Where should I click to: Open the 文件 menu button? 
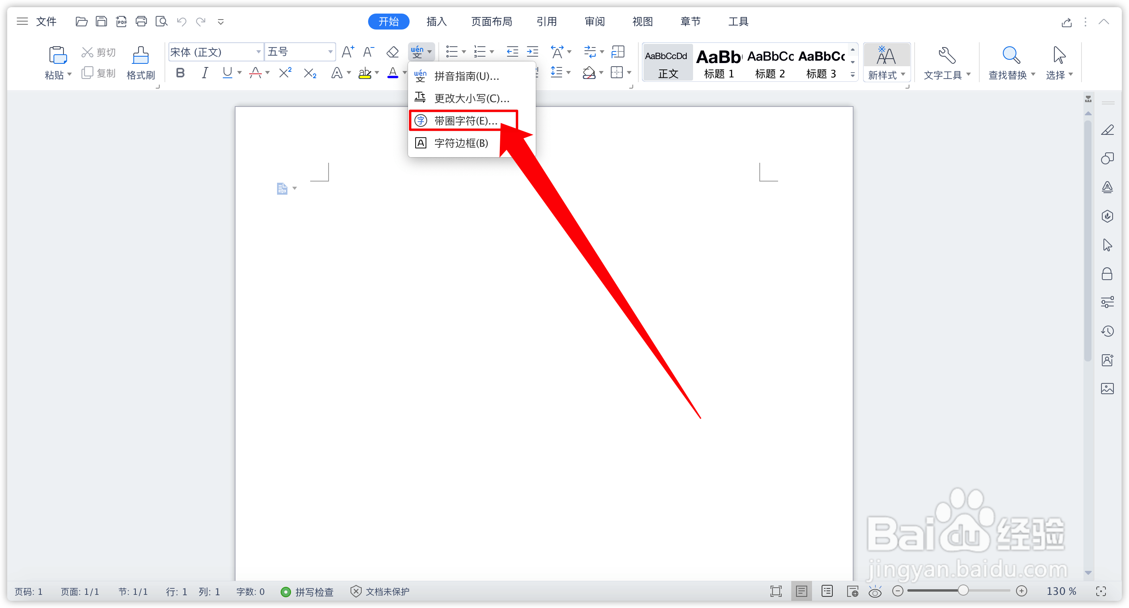point(46,22)
